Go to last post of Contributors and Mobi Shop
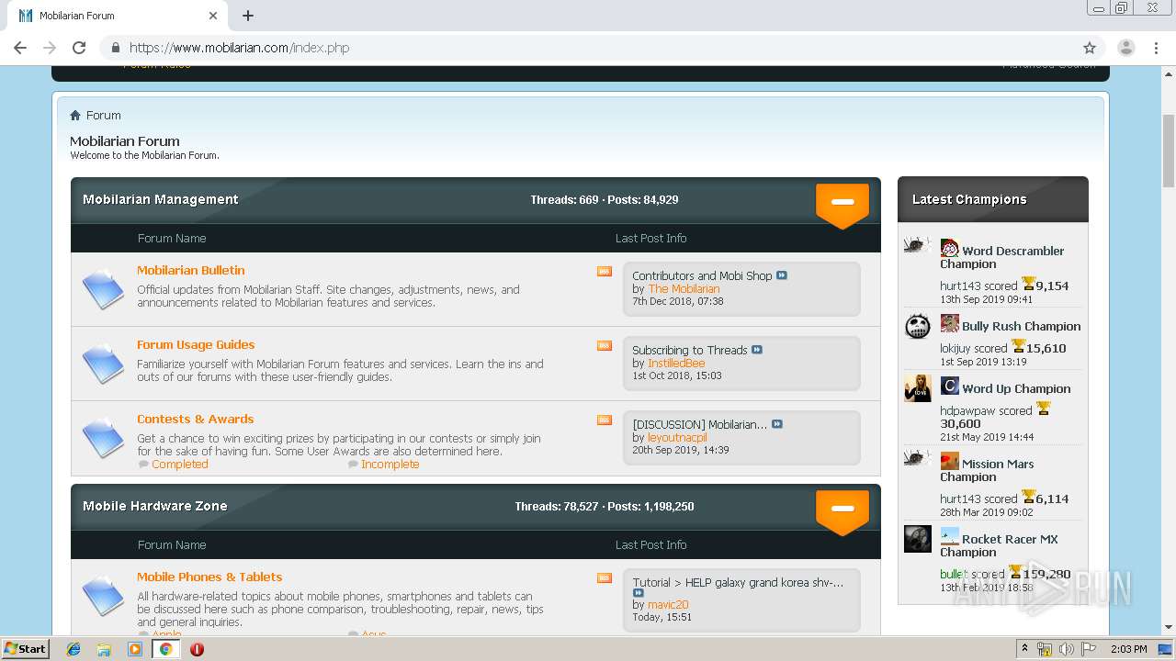1176x661 pixels. point(782,275)
